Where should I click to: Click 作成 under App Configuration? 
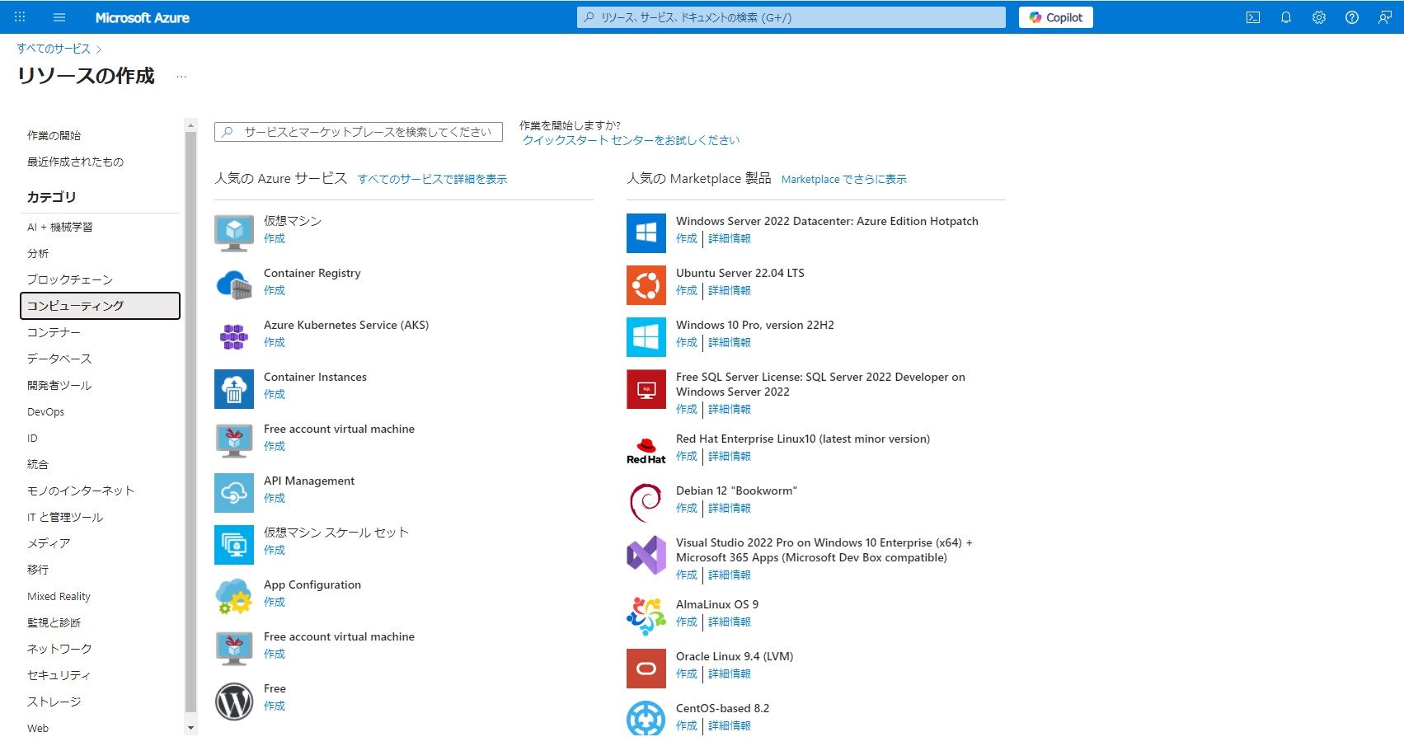click(275, 602)
